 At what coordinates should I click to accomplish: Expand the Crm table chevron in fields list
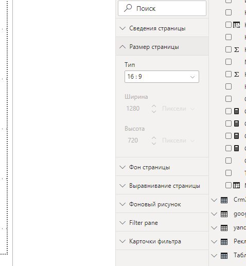pyautogui.click(x=214, y=200)
